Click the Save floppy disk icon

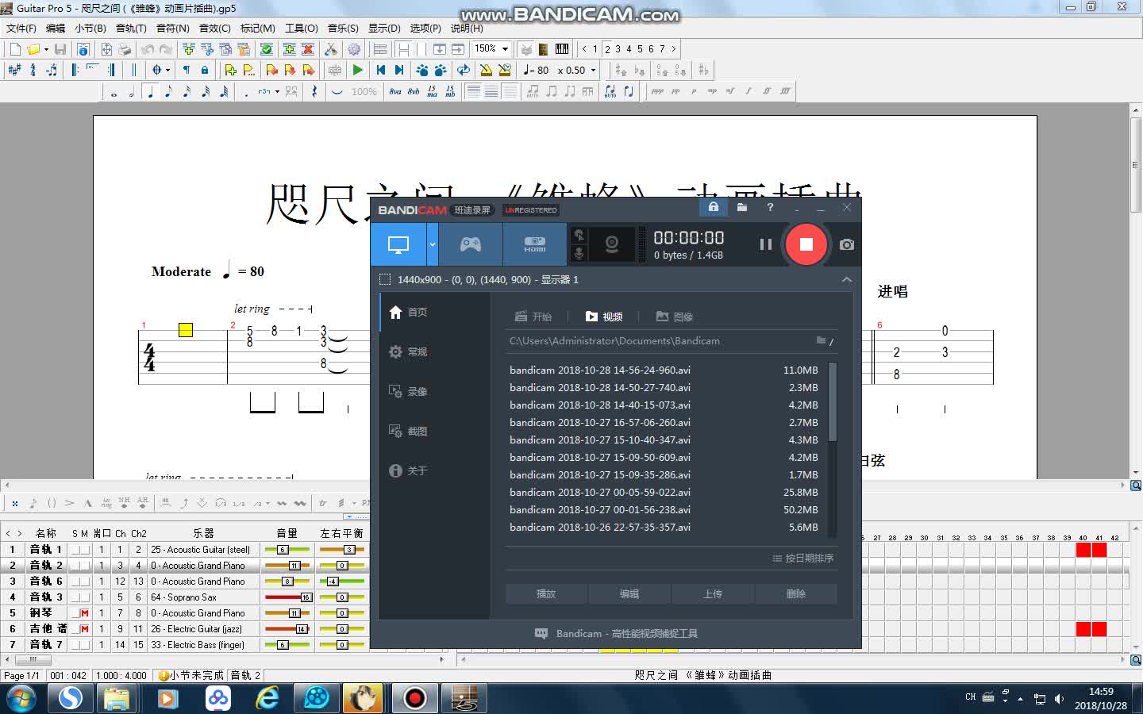[60, 49]
